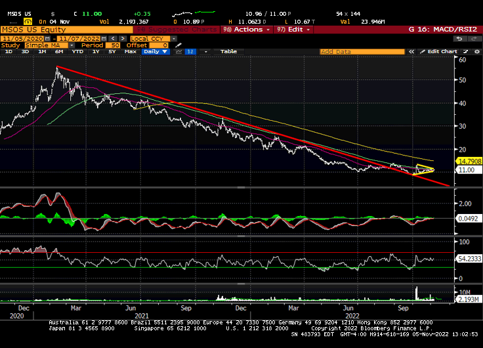Select the 1M time range

pyautogui.click(x=42, y=51)
